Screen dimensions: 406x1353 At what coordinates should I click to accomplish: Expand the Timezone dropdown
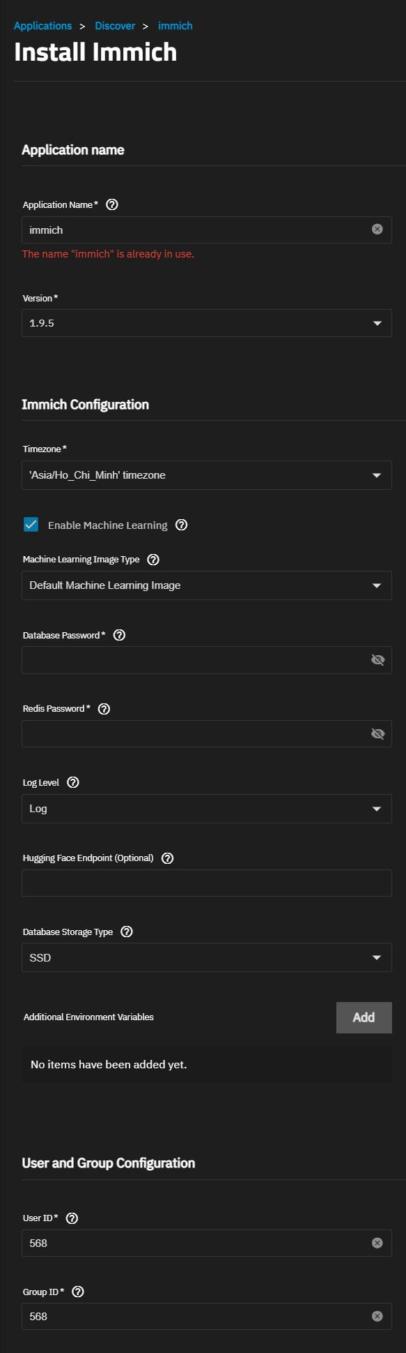[x=207, y=475]
